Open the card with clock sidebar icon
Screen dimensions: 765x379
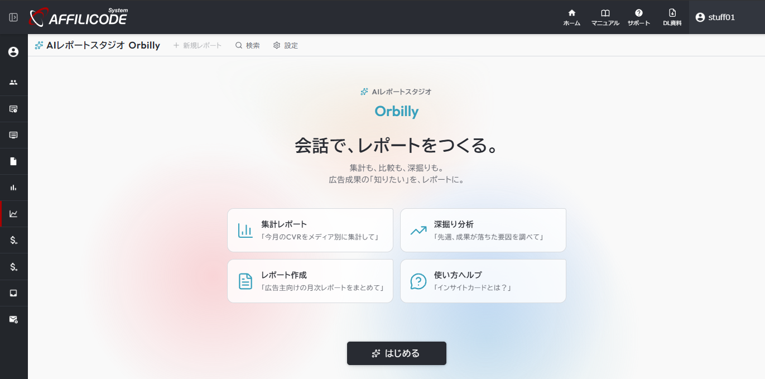(13, 108)
